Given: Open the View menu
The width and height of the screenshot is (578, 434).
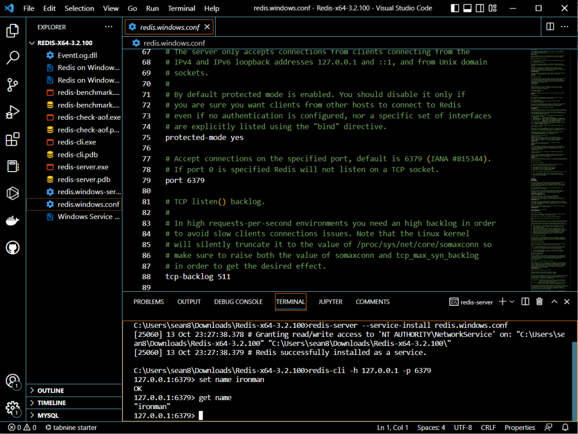Looking at the screenshot, I should click(111, 8).
